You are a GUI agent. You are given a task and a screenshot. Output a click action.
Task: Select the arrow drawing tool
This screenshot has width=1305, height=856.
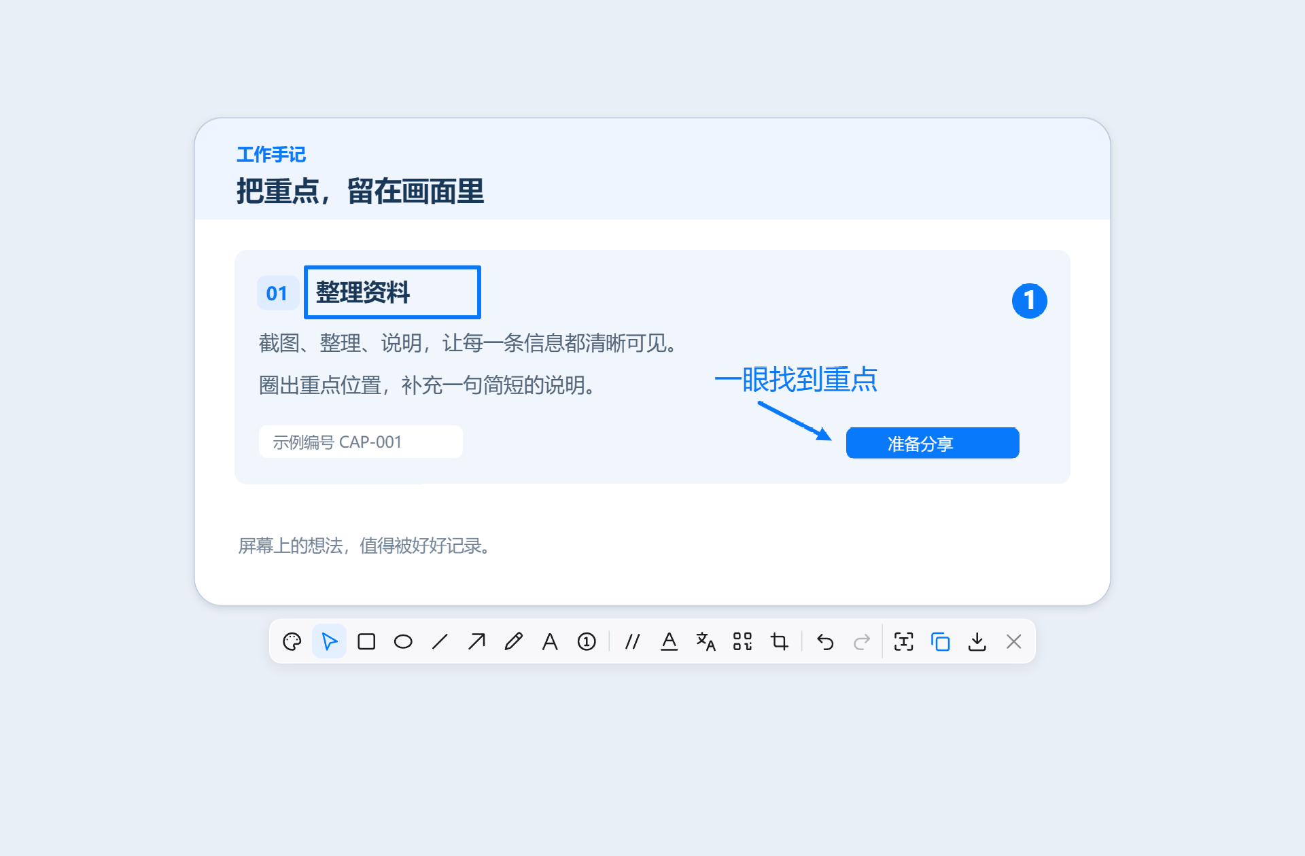pyautogui.click(x=476, y=641)
